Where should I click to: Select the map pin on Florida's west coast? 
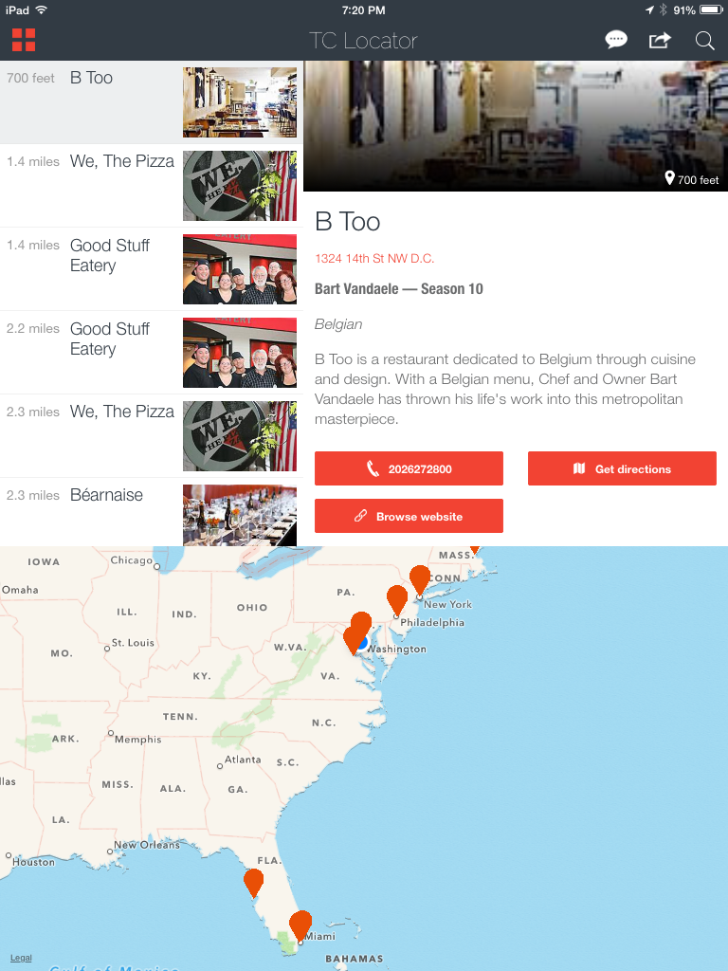tap(253, 883)
